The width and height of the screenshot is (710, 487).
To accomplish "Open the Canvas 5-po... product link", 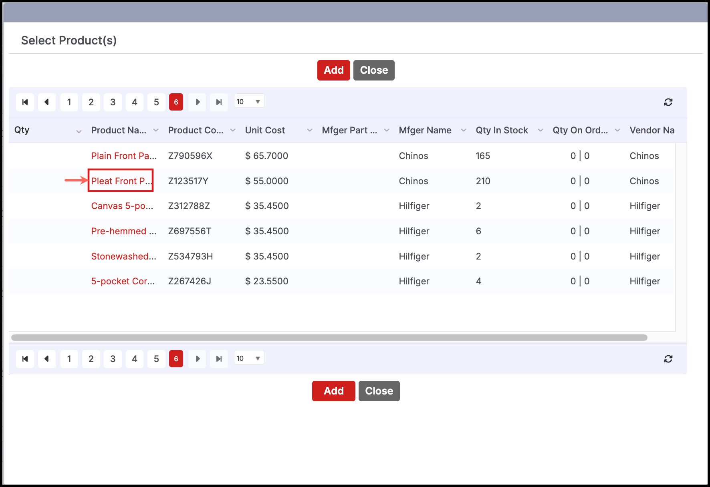I will (122, 206).
